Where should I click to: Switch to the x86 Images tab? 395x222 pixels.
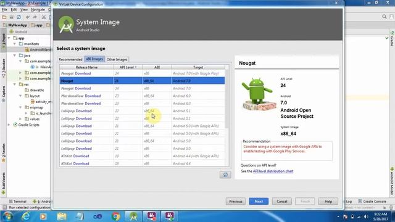point(94,59)
